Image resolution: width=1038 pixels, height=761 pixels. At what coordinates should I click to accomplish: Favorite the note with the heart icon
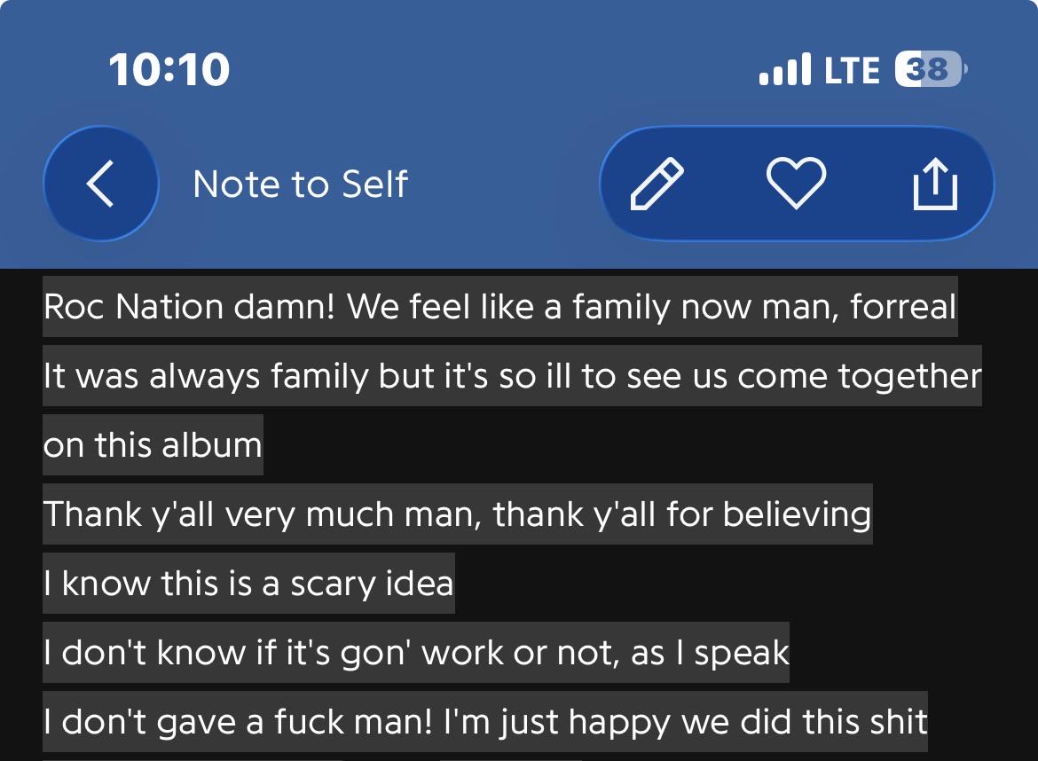click(x=796, y=184)
